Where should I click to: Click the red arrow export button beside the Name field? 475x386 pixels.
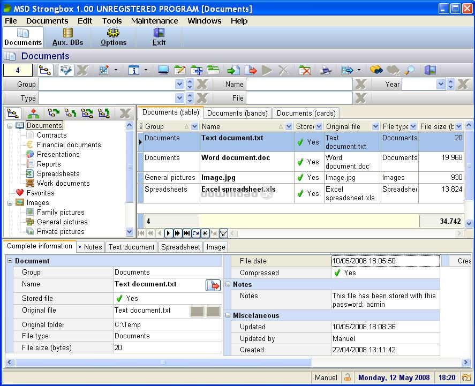click(x=213, y=285)
